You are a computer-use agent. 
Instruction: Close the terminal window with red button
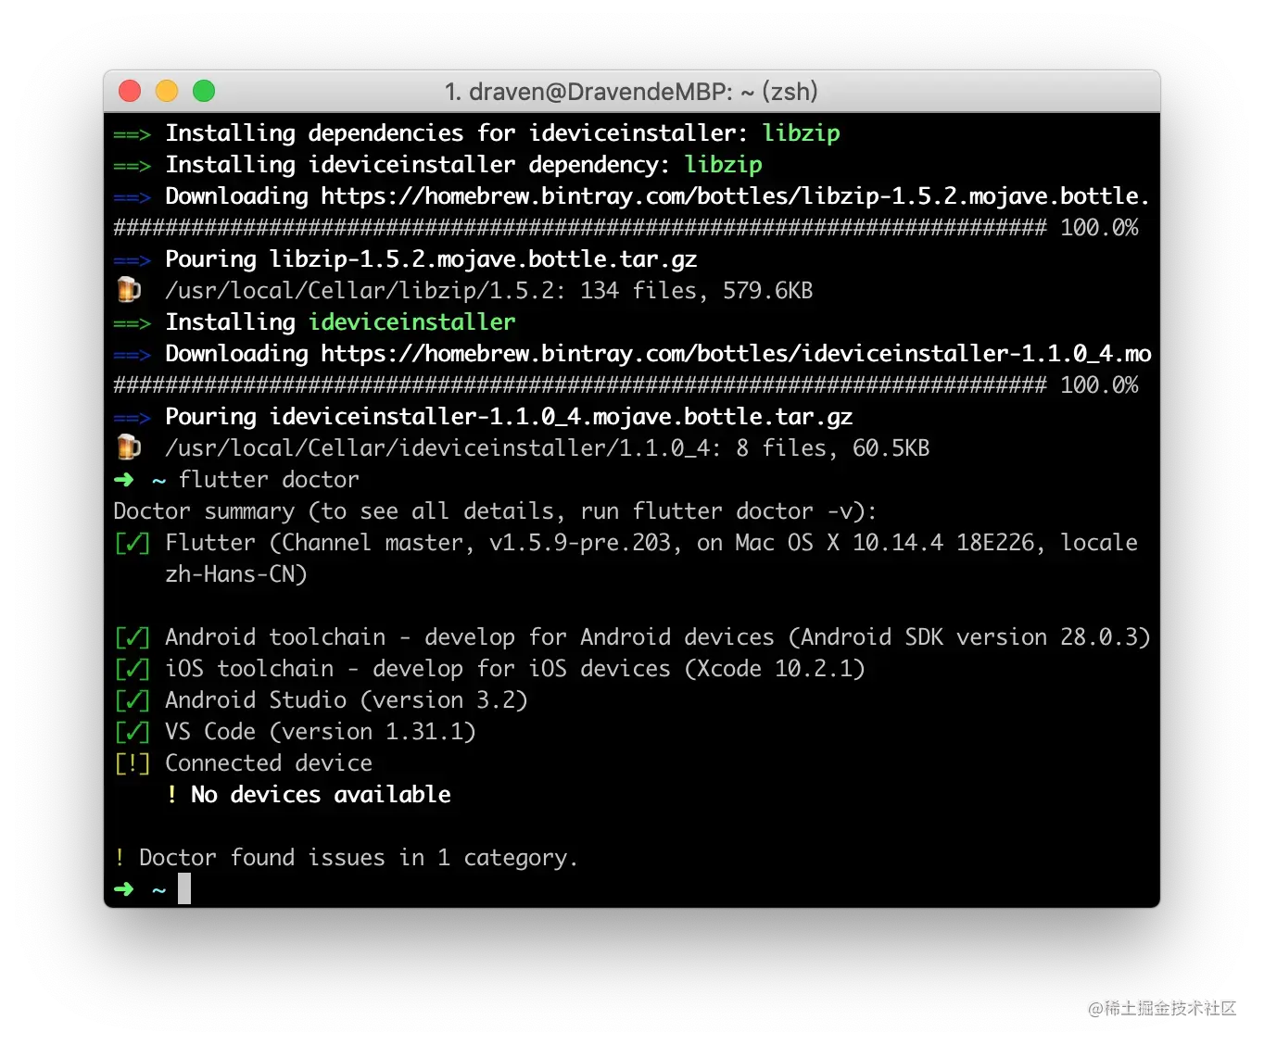130,91
